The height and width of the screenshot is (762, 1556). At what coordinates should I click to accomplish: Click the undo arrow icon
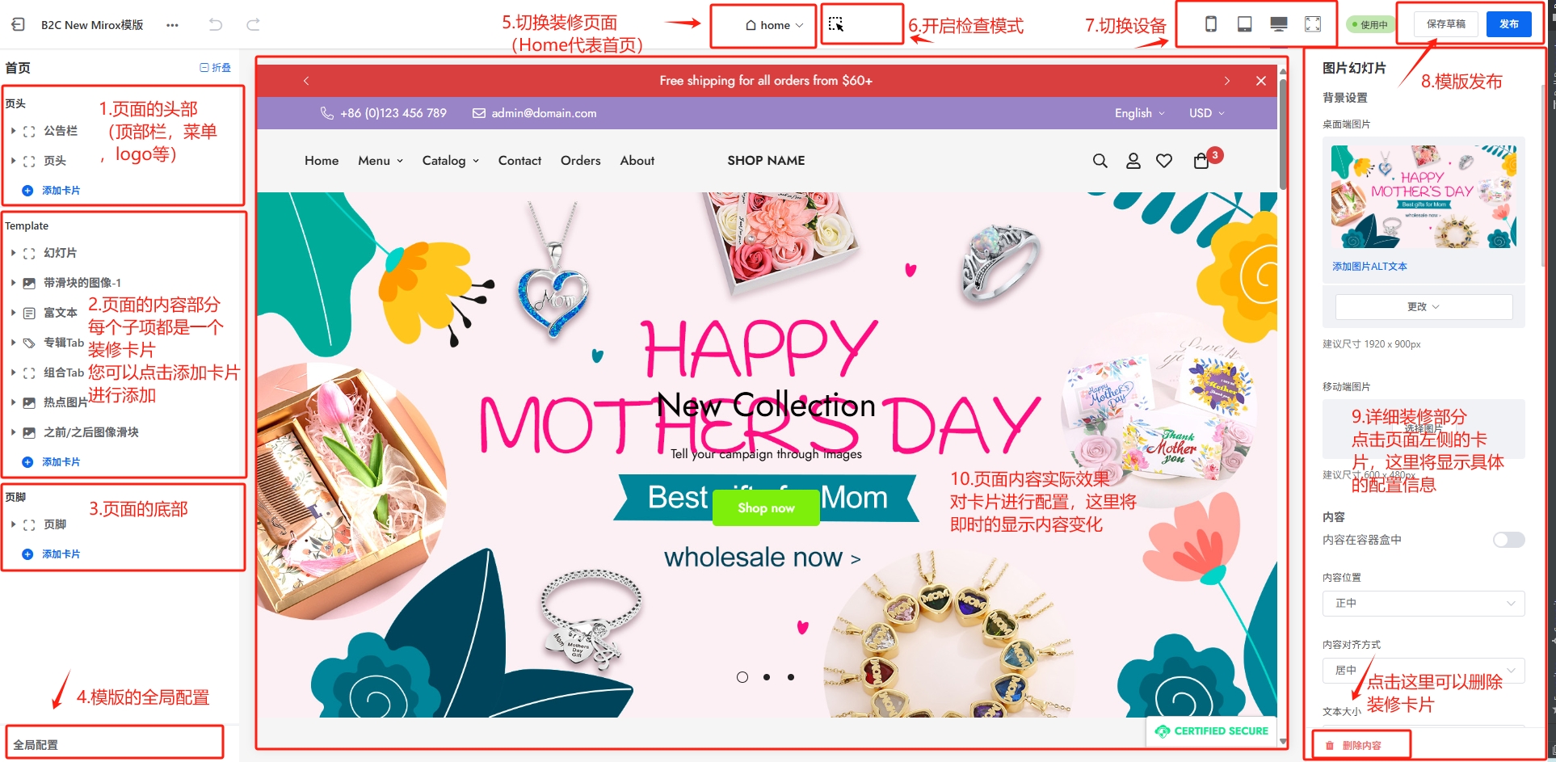[215, 24]
